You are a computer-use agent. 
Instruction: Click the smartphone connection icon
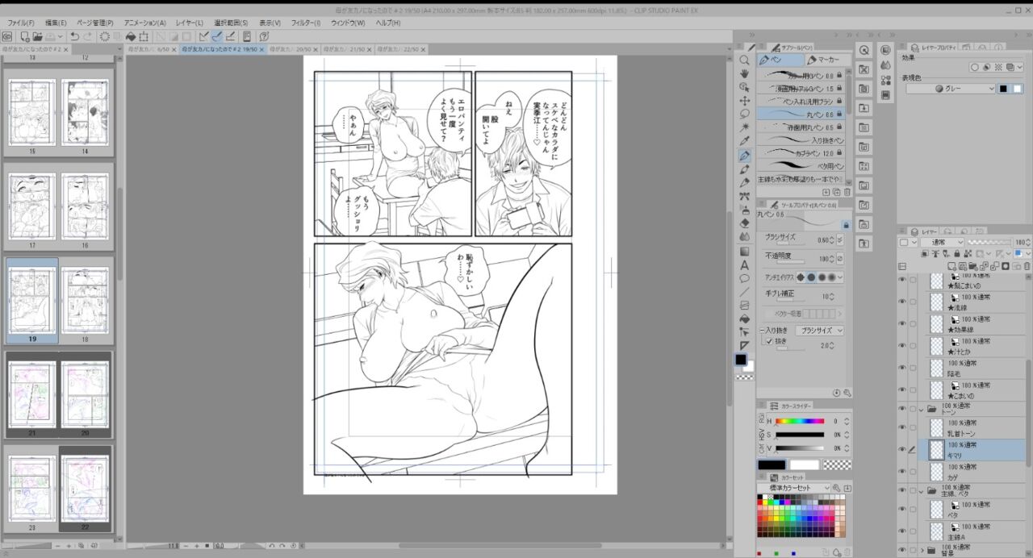pyautogui.click(x=247, y=36)
